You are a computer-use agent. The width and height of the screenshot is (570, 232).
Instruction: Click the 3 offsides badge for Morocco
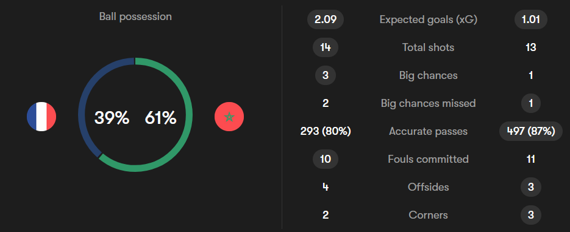(x=531, y=187)
